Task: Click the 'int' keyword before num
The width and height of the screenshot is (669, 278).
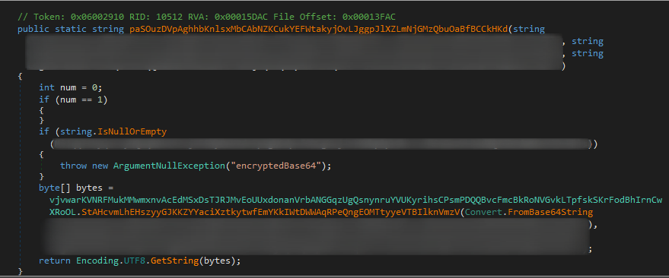Action: 46,87
